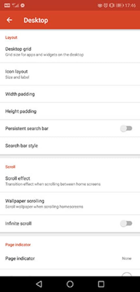140x292 pixels.
Task: Tap the Android back navigation triangle
Action: [x=39, y=284]
